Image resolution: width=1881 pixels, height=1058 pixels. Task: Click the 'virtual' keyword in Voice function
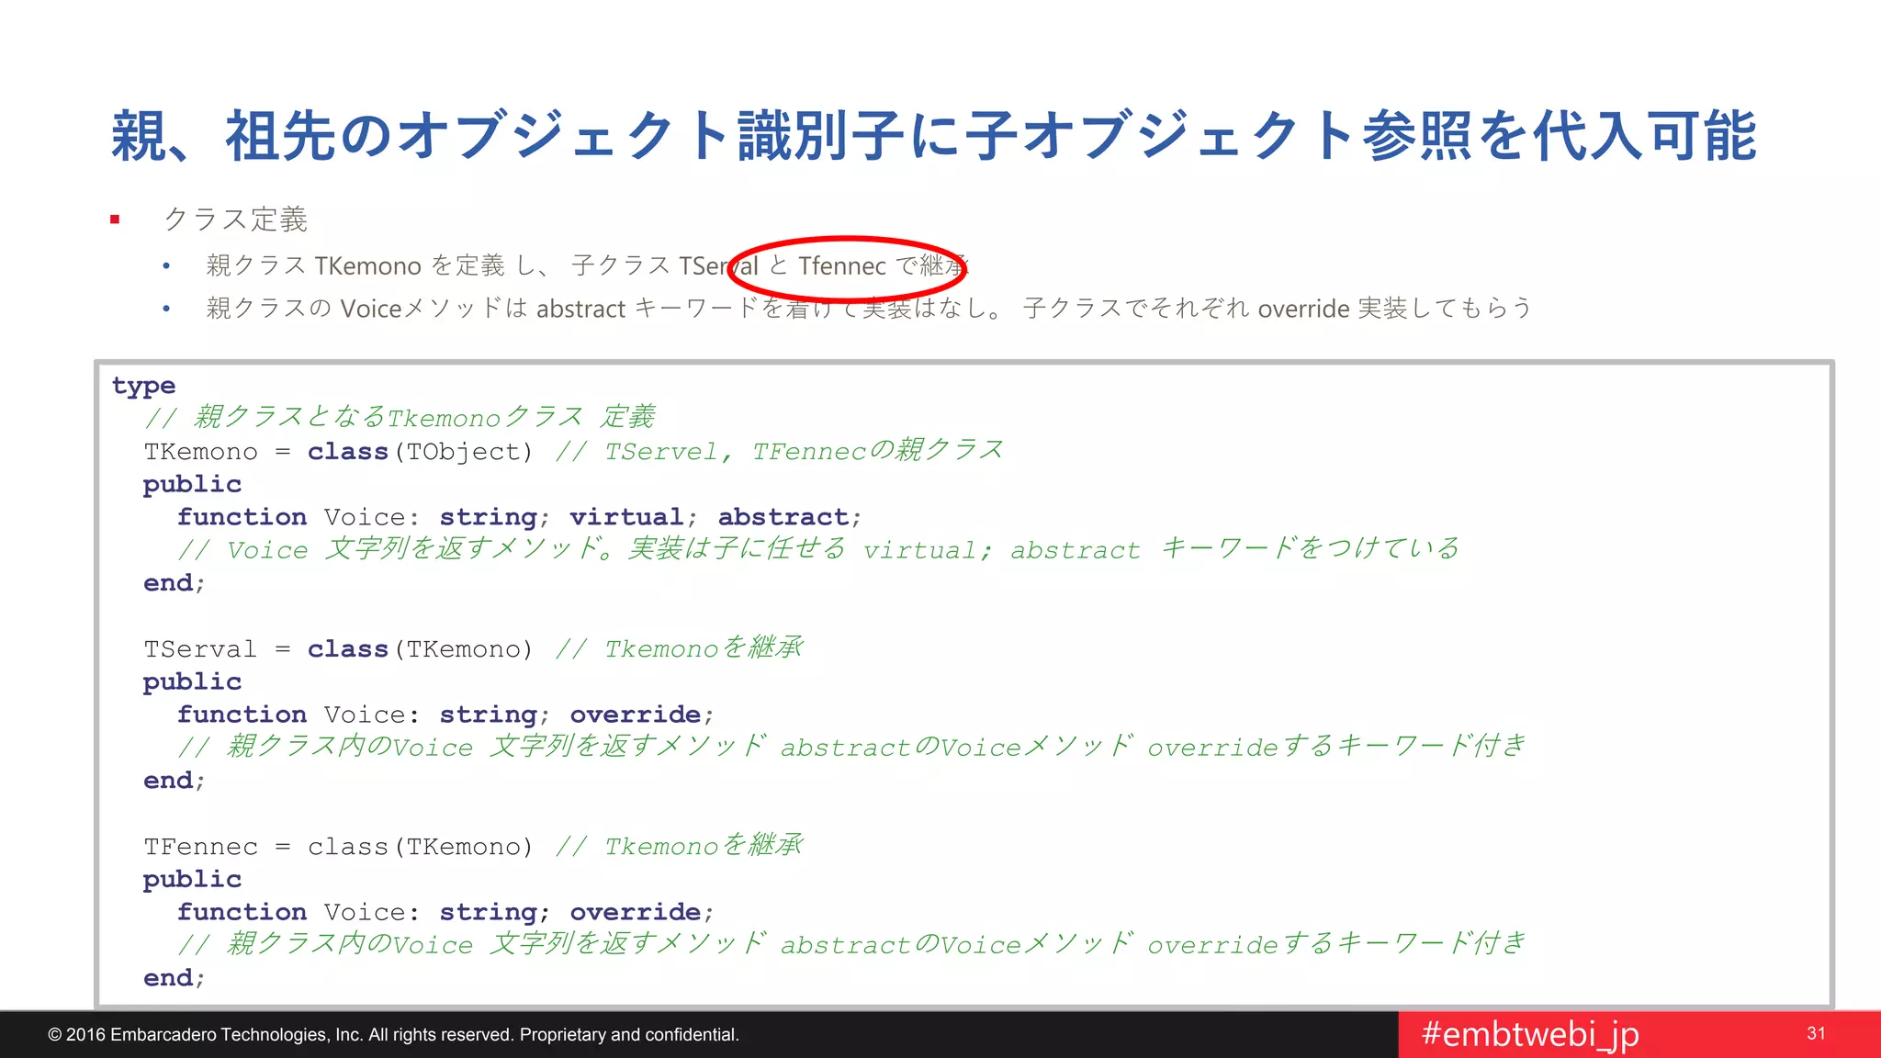626,517
